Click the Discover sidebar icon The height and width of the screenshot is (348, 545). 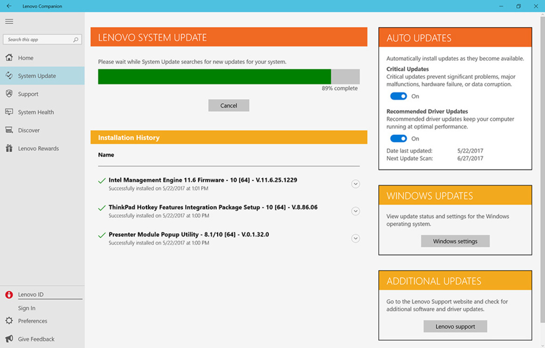tap(9, 130)
